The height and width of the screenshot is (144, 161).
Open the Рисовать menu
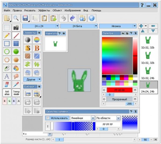tap(30, 10)
